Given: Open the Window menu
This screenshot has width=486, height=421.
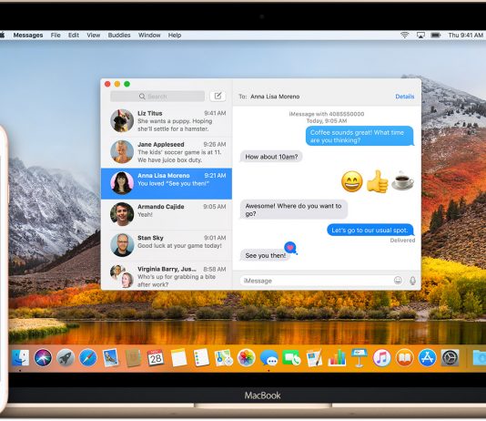Looking at the screenshot, I should point(149,35).
